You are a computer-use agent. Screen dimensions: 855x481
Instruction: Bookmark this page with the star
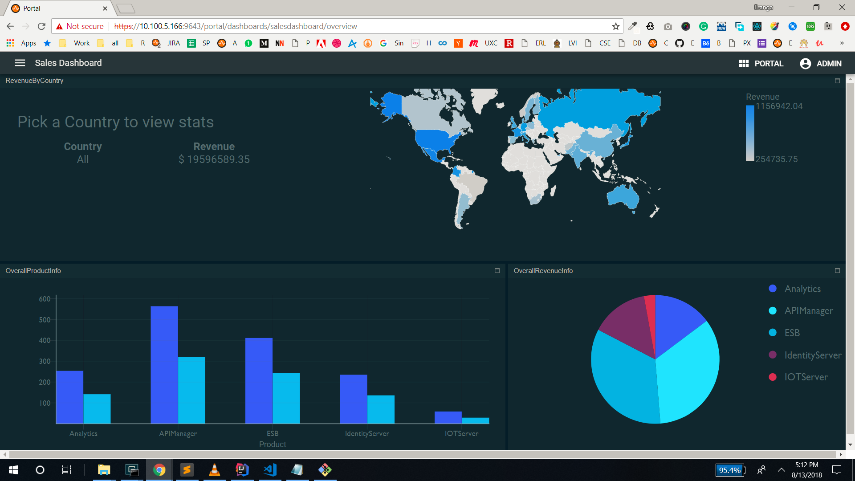[x=616, y=26]
